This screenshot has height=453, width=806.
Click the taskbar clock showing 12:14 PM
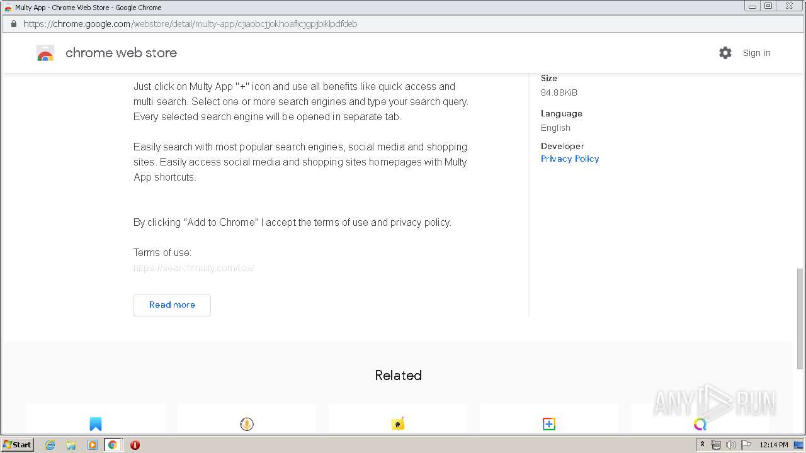(774, 445)
